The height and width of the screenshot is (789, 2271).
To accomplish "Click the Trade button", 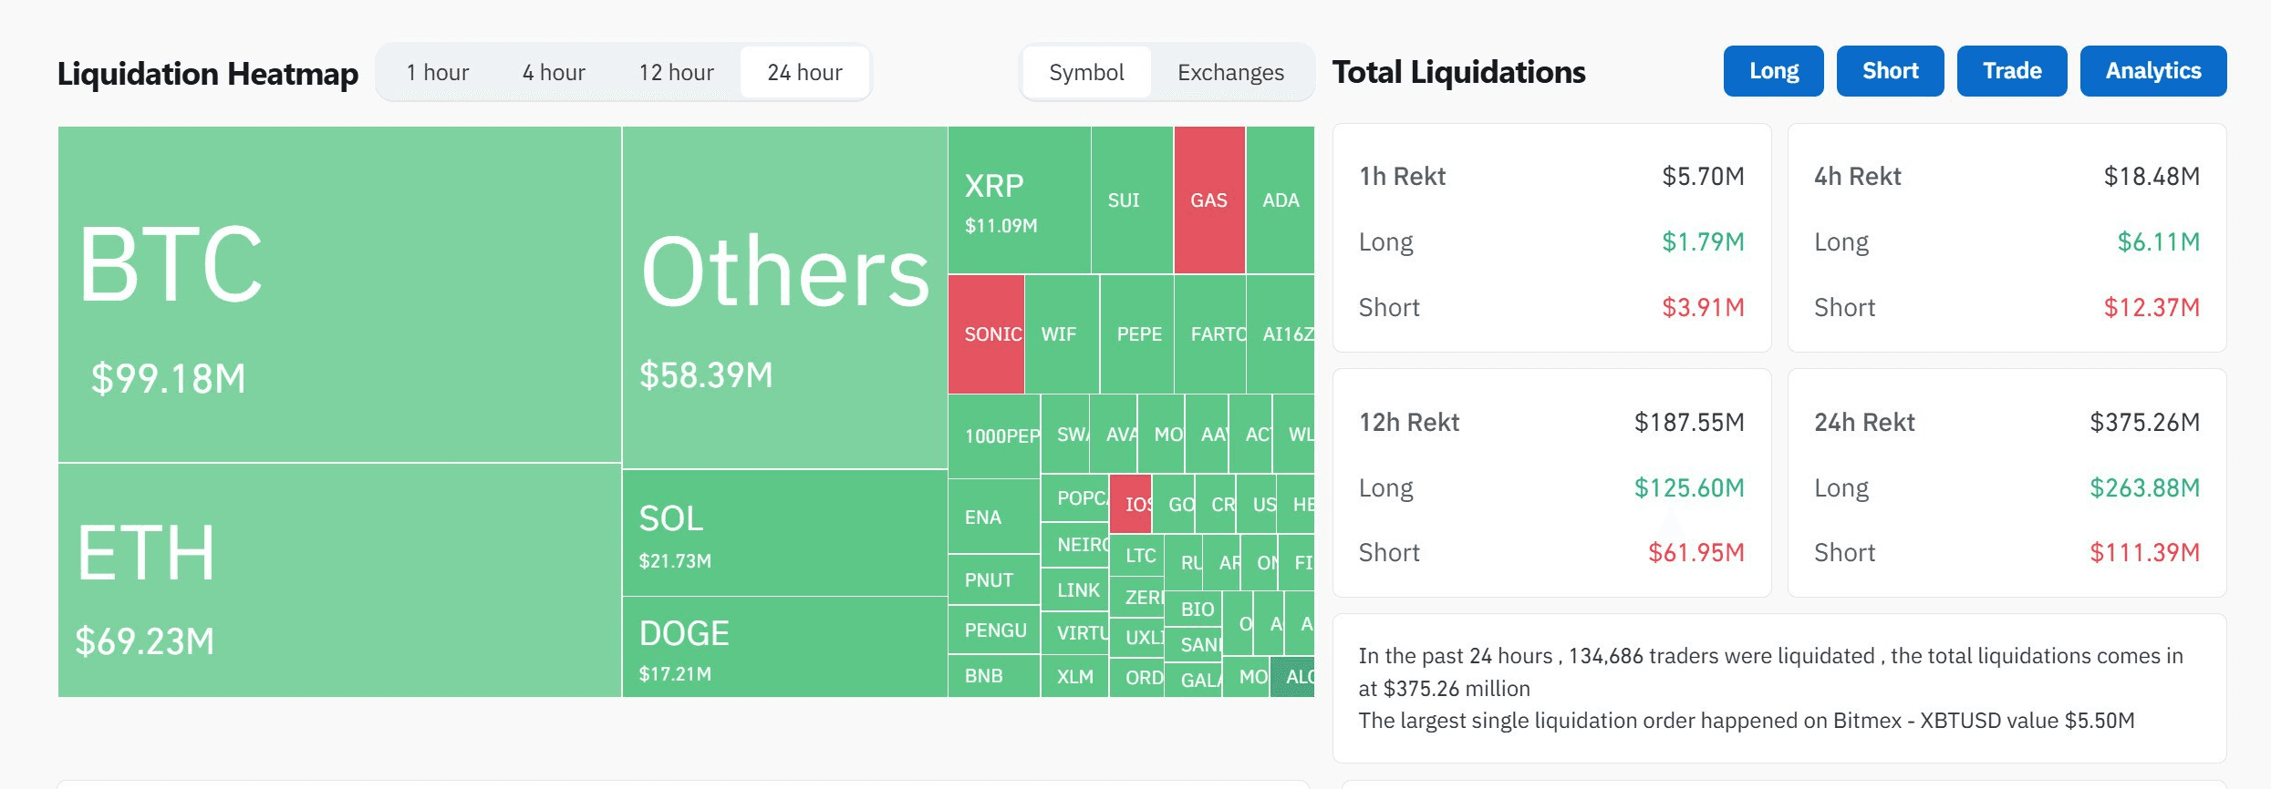I will [x=2012, y=71].
